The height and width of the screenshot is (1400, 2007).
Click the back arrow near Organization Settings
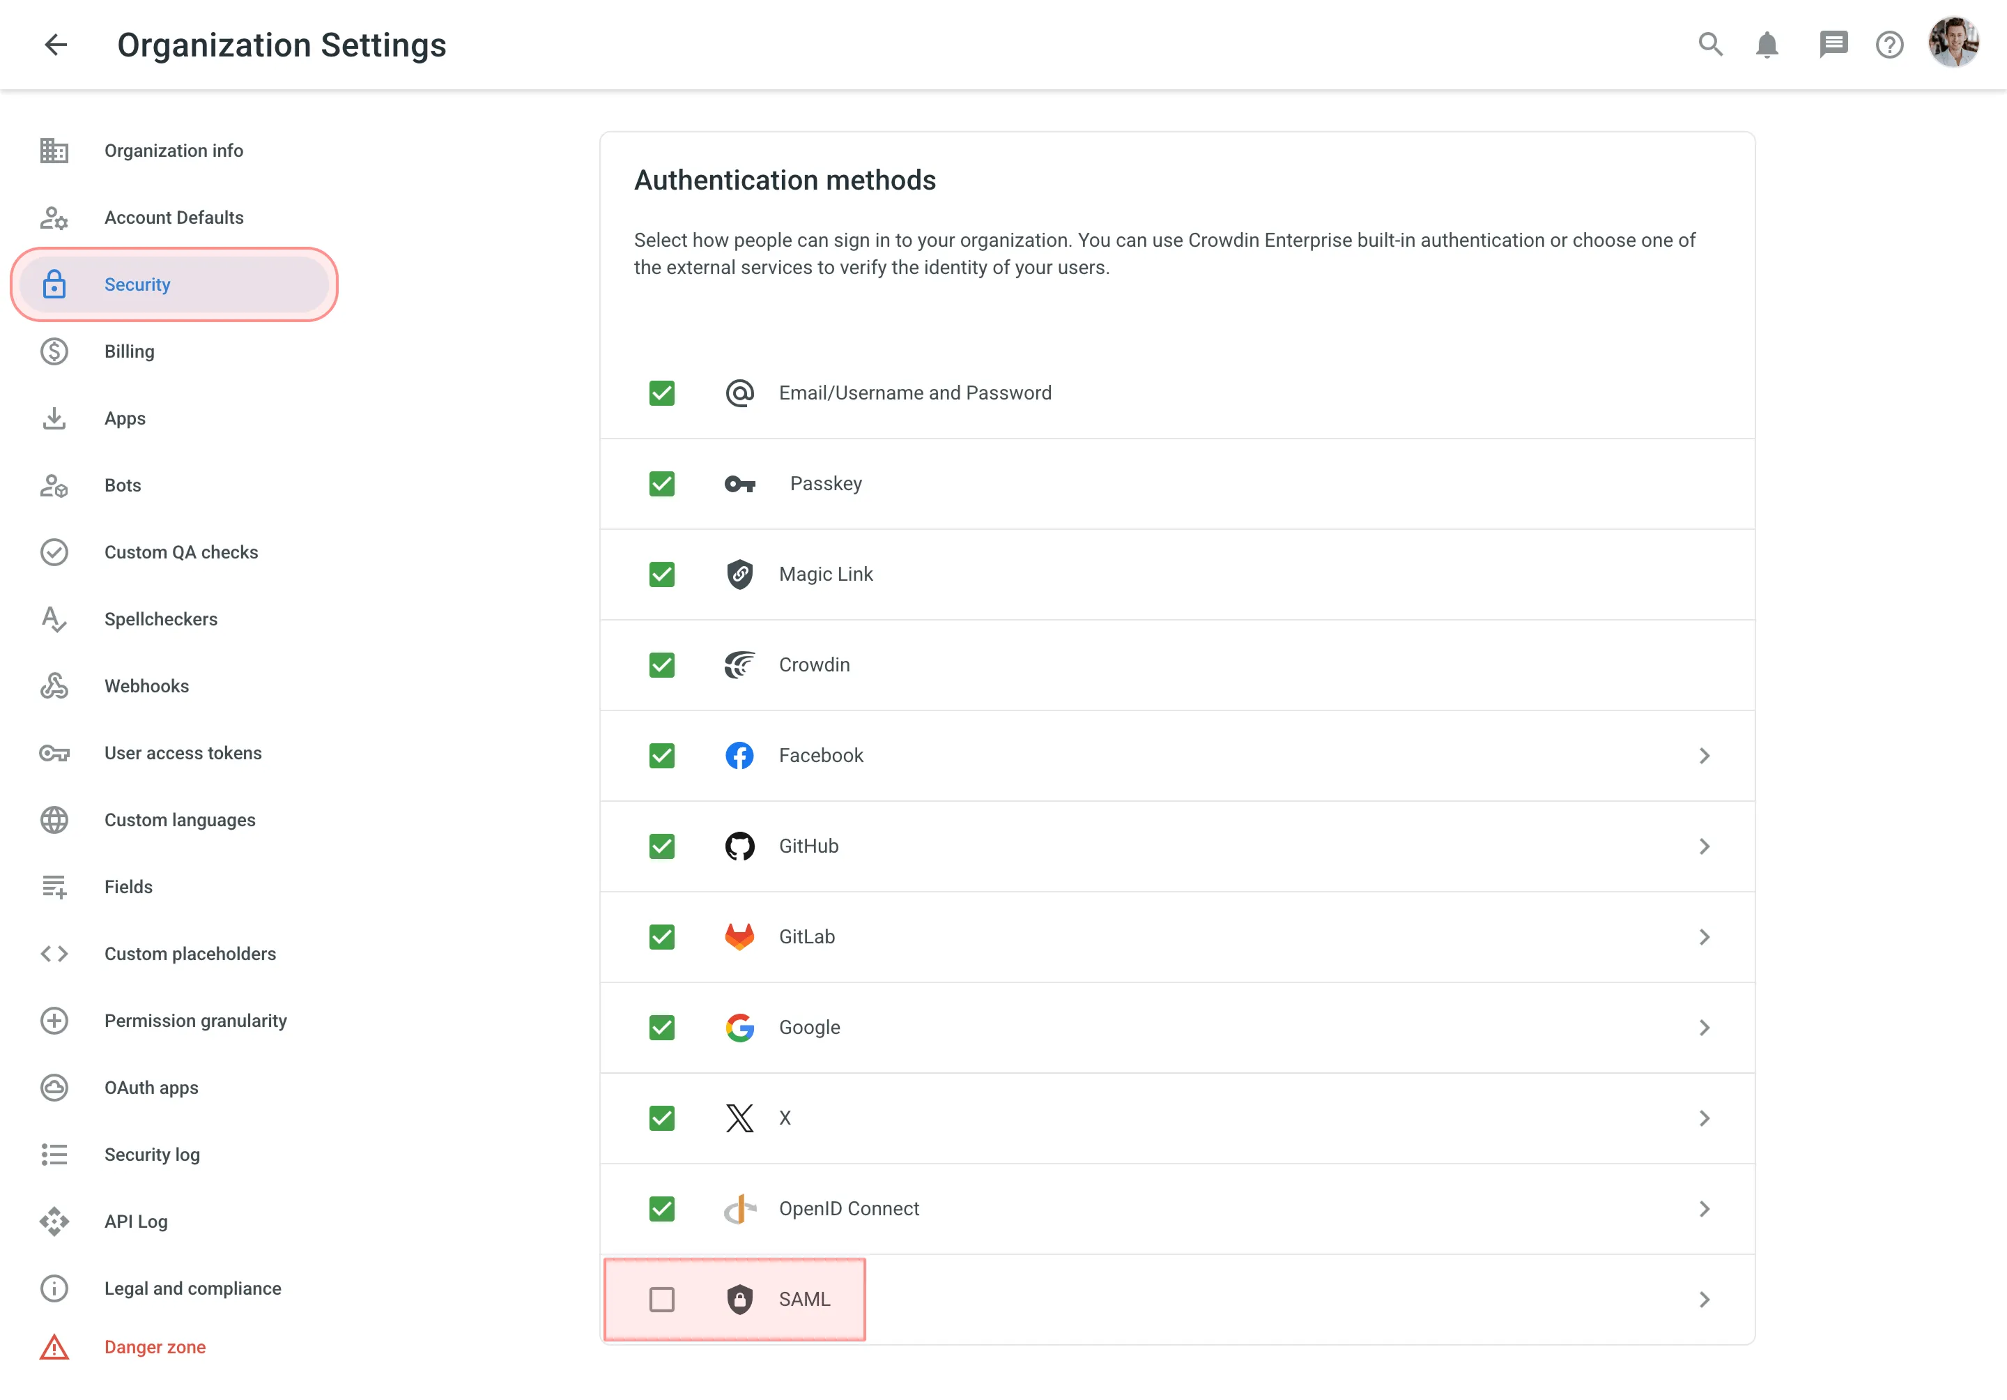point(56,45)
